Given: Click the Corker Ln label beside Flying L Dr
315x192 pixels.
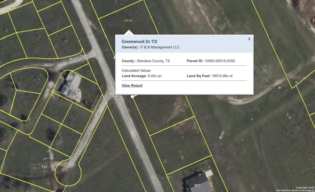Looking at the screenshot, I should tap(105, 98).
